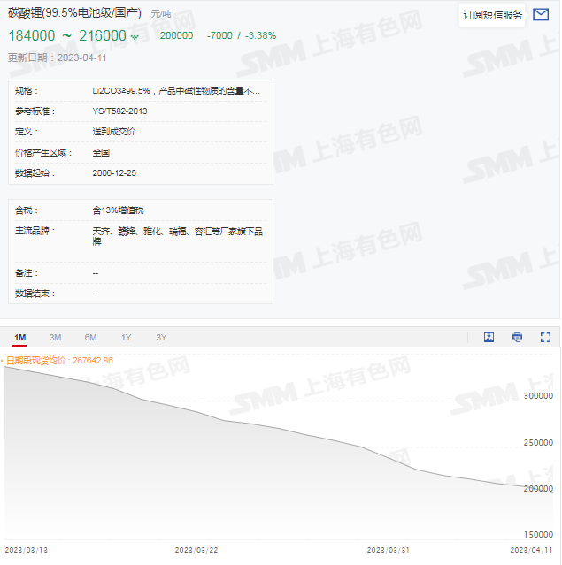Click the green down-arrow beside 216000
This screenshot has width=562, height=565.
[135, 37]
